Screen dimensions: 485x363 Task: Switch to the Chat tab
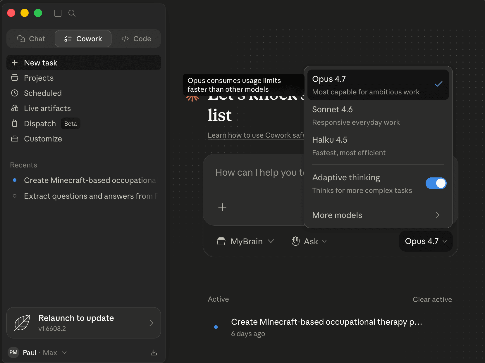[31, 39]
